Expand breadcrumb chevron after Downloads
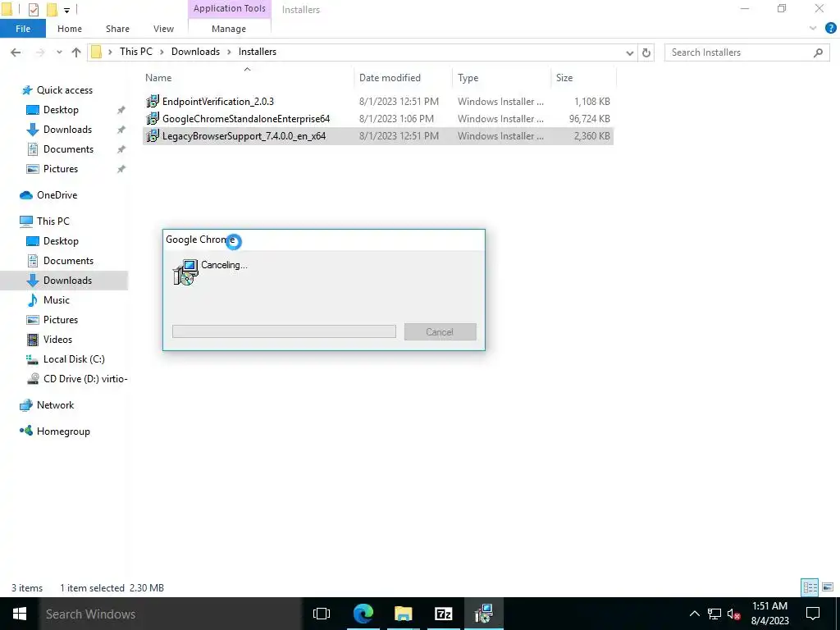The height and width of the screenshot is (630, 840). 230,52
